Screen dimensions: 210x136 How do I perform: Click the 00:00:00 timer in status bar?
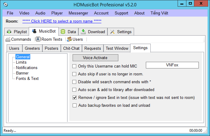196,131
